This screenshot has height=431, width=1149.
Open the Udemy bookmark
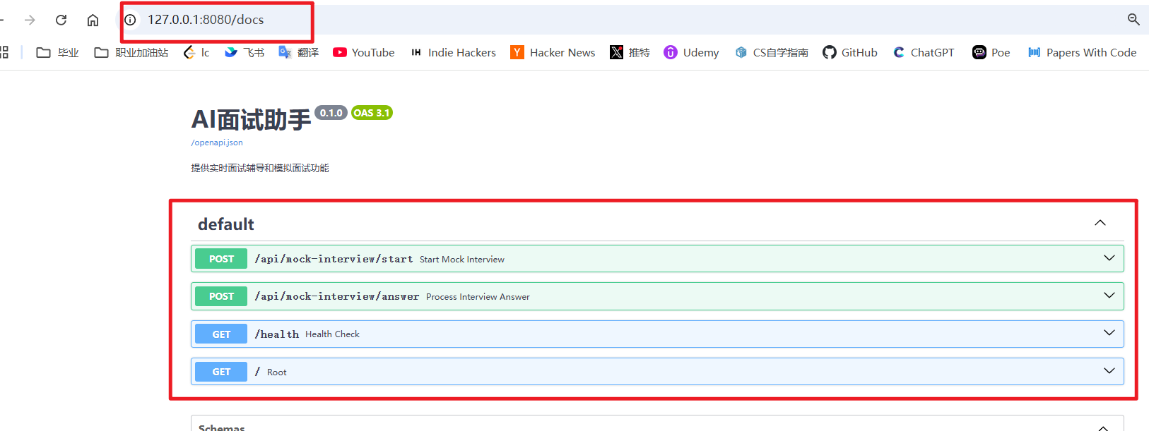(x=691, y=52)
